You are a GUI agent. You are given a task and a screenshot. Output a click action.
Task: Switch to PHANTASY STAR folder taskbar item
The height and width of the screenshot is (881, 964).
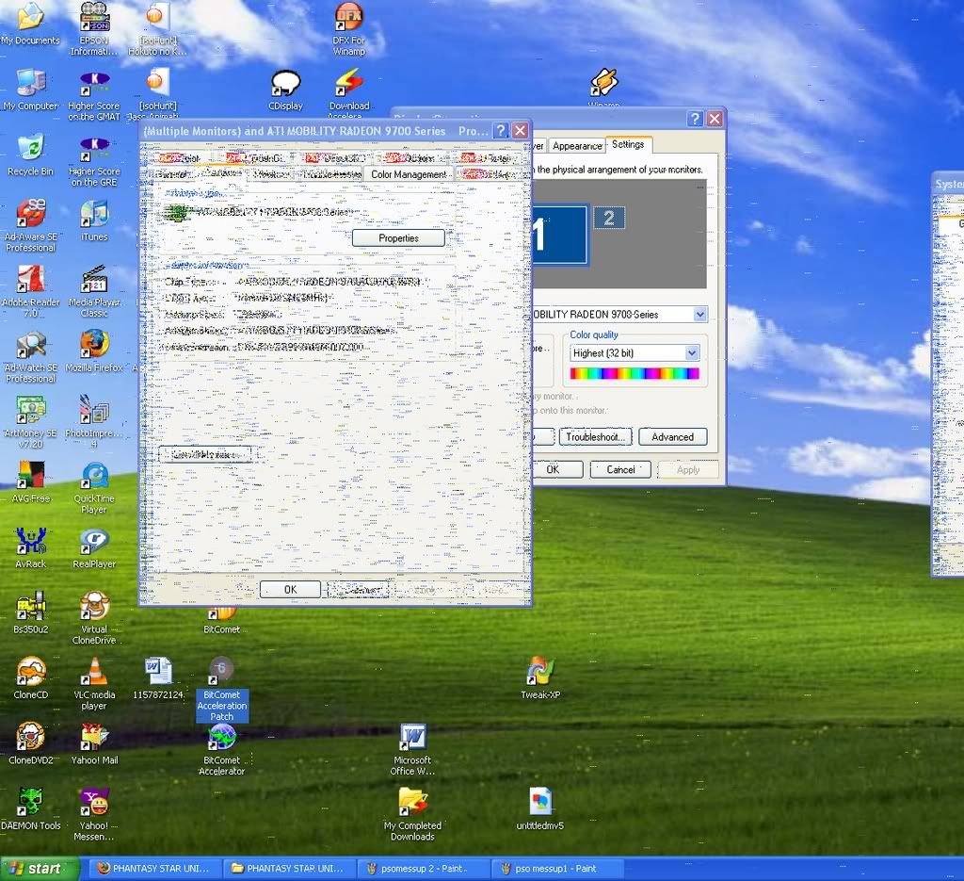pyautogui.click(x=288, y=869)
